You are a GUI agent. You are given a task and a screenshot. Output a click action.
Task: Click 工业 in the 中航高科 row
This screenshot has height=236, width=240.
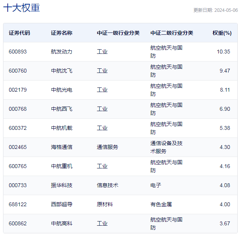(102, 224)
